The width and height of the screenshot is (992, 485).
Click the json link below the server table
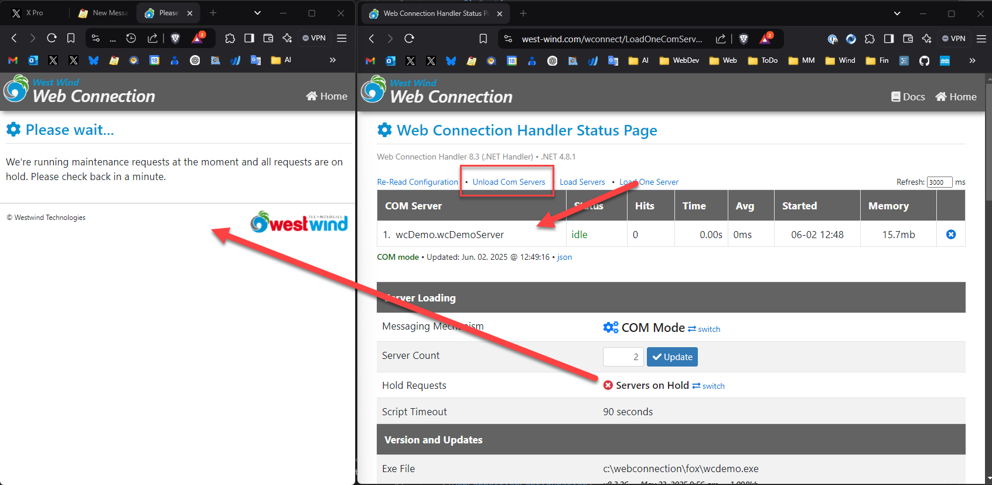pos(565,257)
